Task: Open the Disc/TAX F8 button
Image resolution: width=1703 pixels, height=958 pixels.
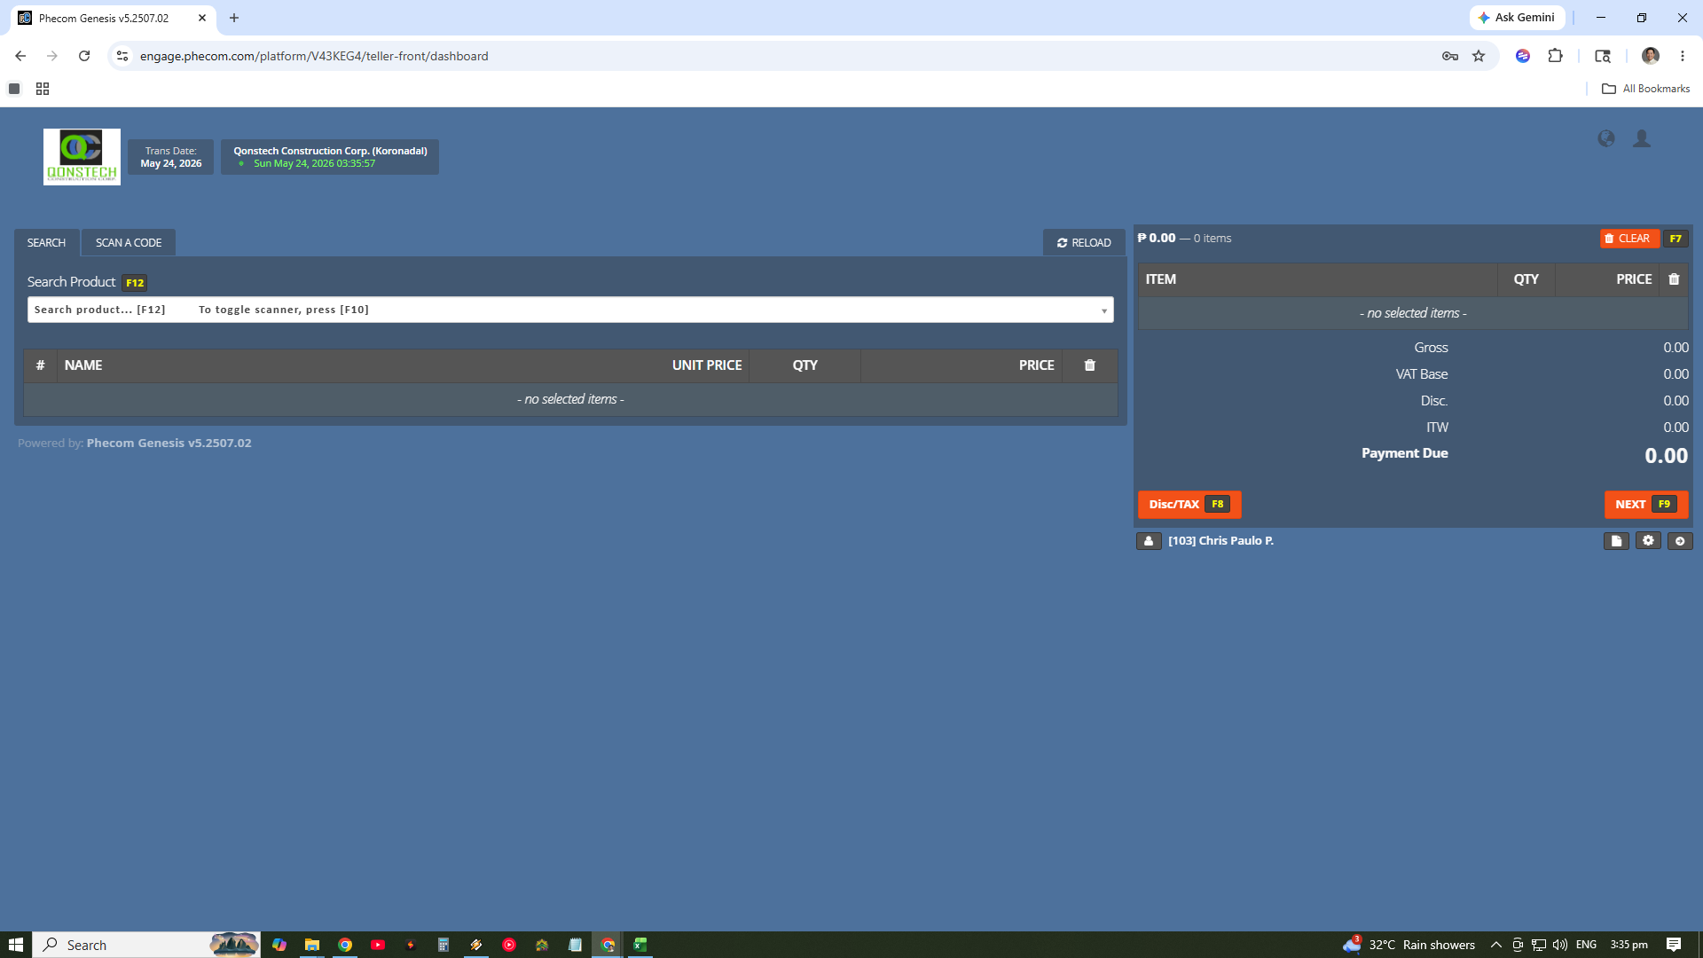Action: coord(1189,504)
